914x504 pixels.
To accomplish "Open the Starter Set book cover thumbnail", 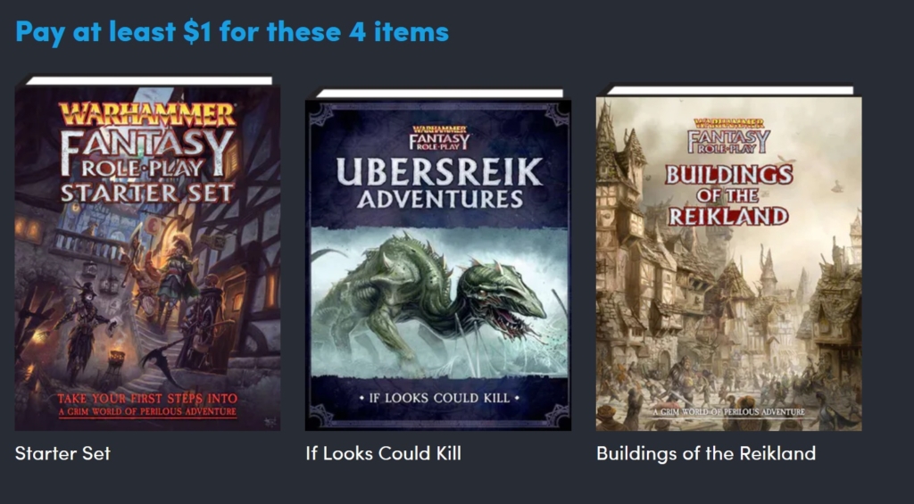I will (147, 253).
